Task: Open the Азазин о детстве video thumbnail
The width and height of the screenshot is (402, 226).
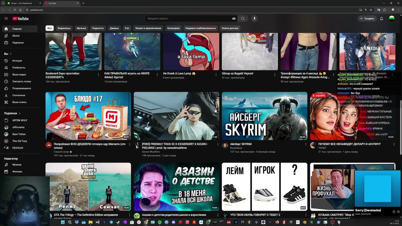Action: pos(177,186)
